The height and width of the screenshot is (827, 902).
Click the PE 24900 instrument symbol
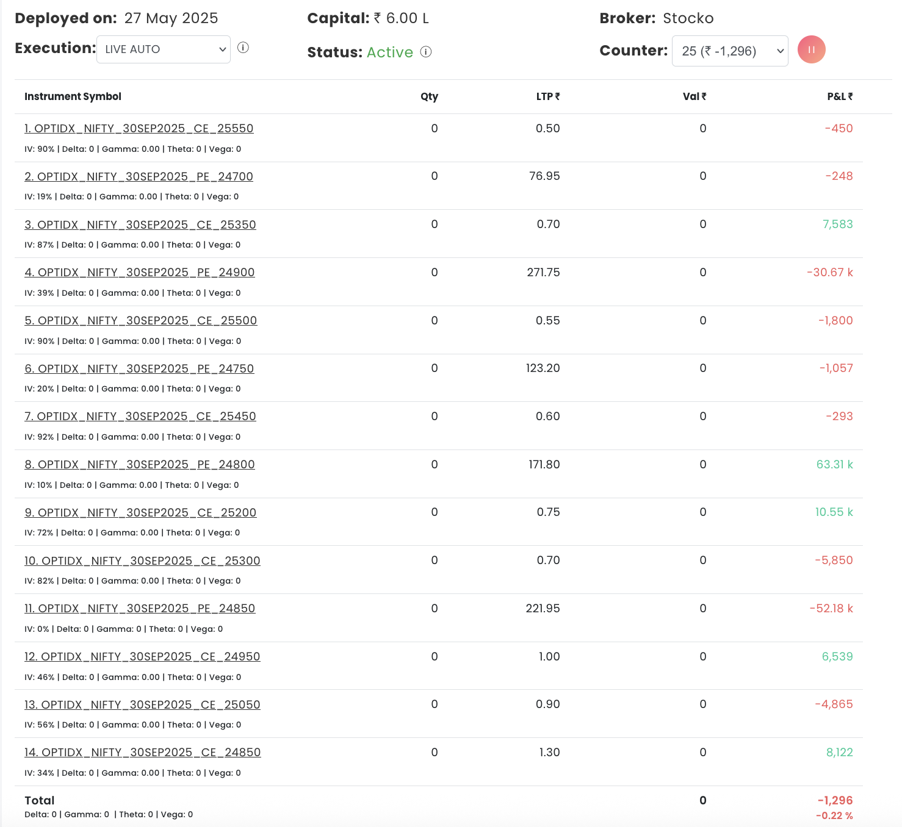[139, 273]
